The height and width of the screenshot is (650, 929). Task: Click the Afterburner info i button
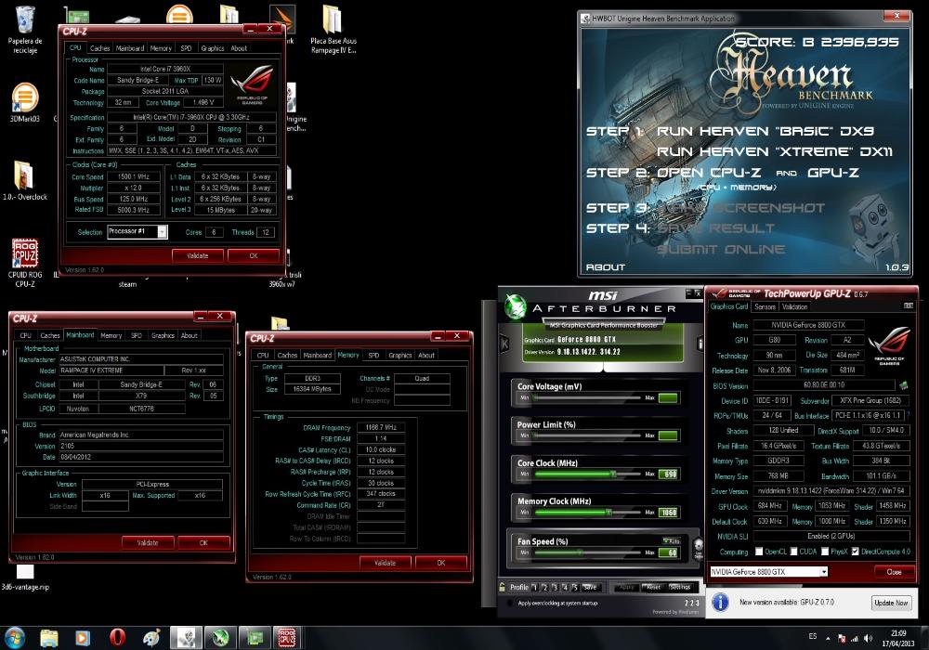click(700, 344)
